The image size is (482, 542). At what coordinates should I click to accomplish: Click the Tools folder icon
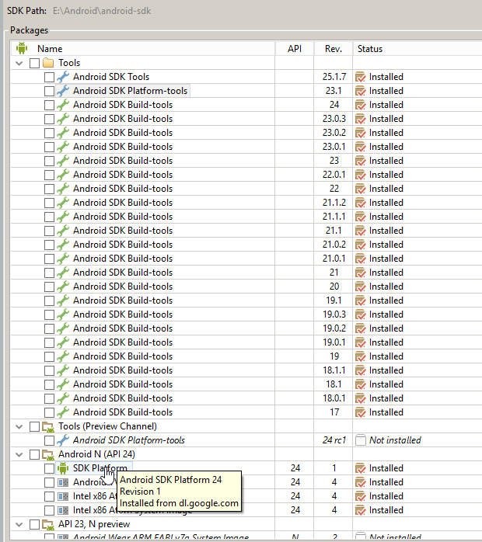[x=48, y=63]
